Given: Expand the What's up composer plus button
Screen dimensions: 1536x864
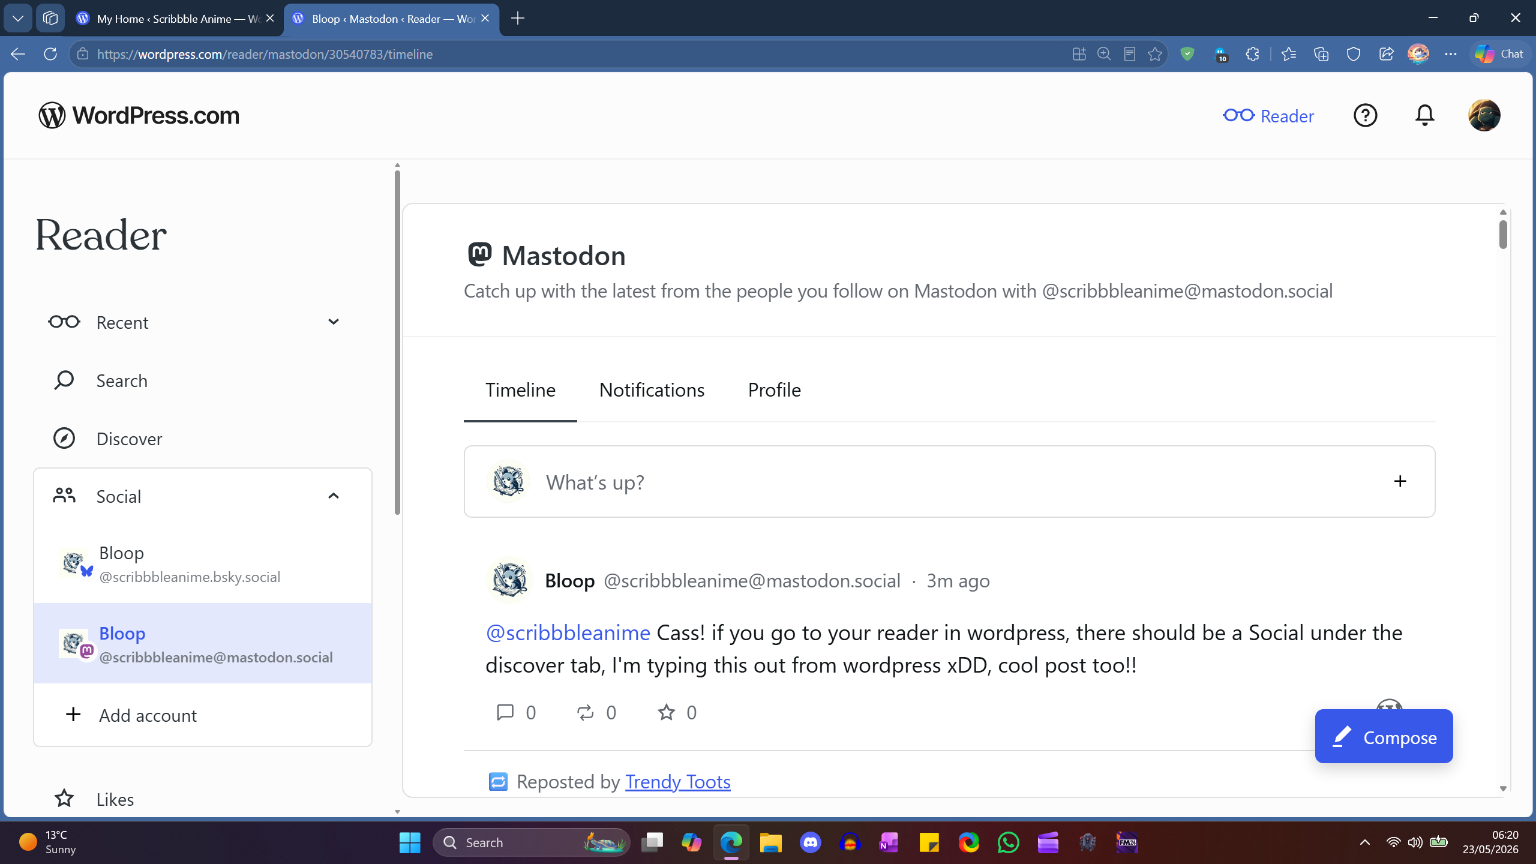Looking at the screenshot, I should tap(1400, 481).
